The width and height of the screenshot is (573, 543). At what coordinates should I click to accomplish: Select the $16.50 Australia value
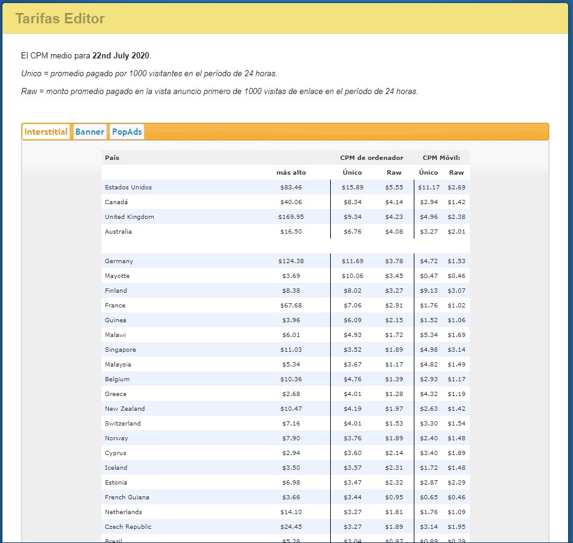pyautogui.click(x=291, y=232)
